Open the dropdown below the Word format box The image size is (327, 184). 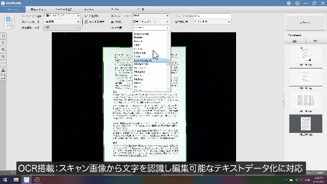pyautogui.click(x=151, y=21)
